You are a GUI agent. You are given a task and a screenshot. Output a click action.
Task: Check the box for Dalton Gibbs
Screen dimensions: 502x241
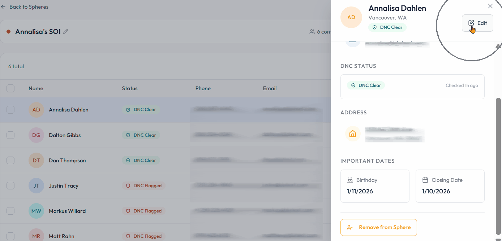point(10,135)
